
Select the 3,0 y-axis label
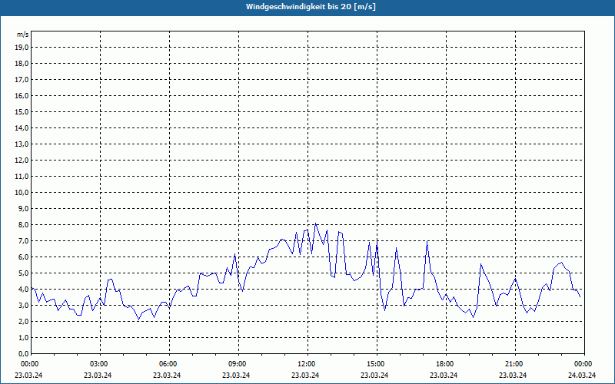click(x=24, y=305)
